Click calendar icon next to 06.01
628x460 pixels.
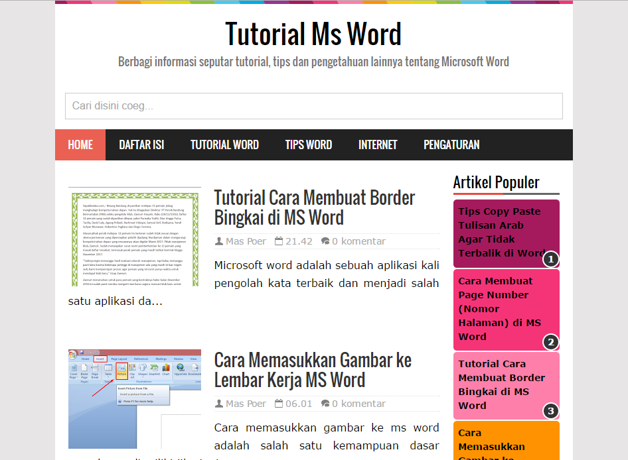point(279,404)
